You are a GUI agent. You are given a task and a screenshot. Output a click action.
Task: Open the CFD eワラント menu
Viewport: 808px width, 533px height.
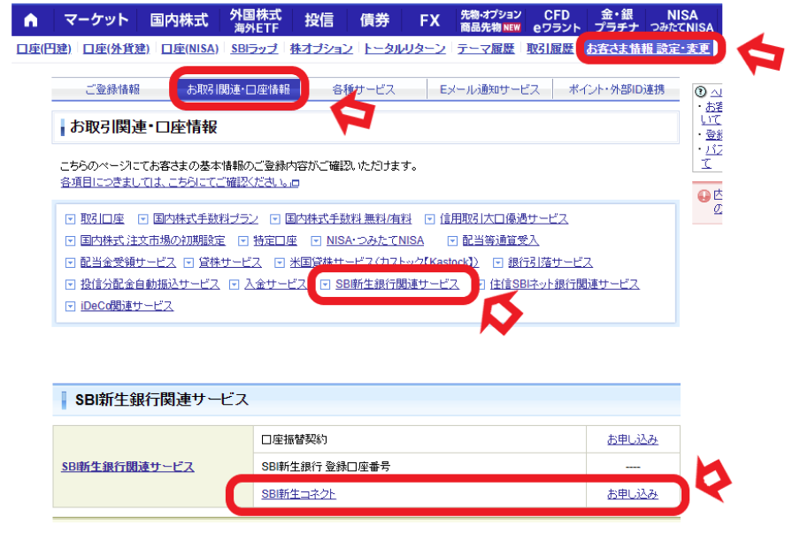click(x=557, y=20)
